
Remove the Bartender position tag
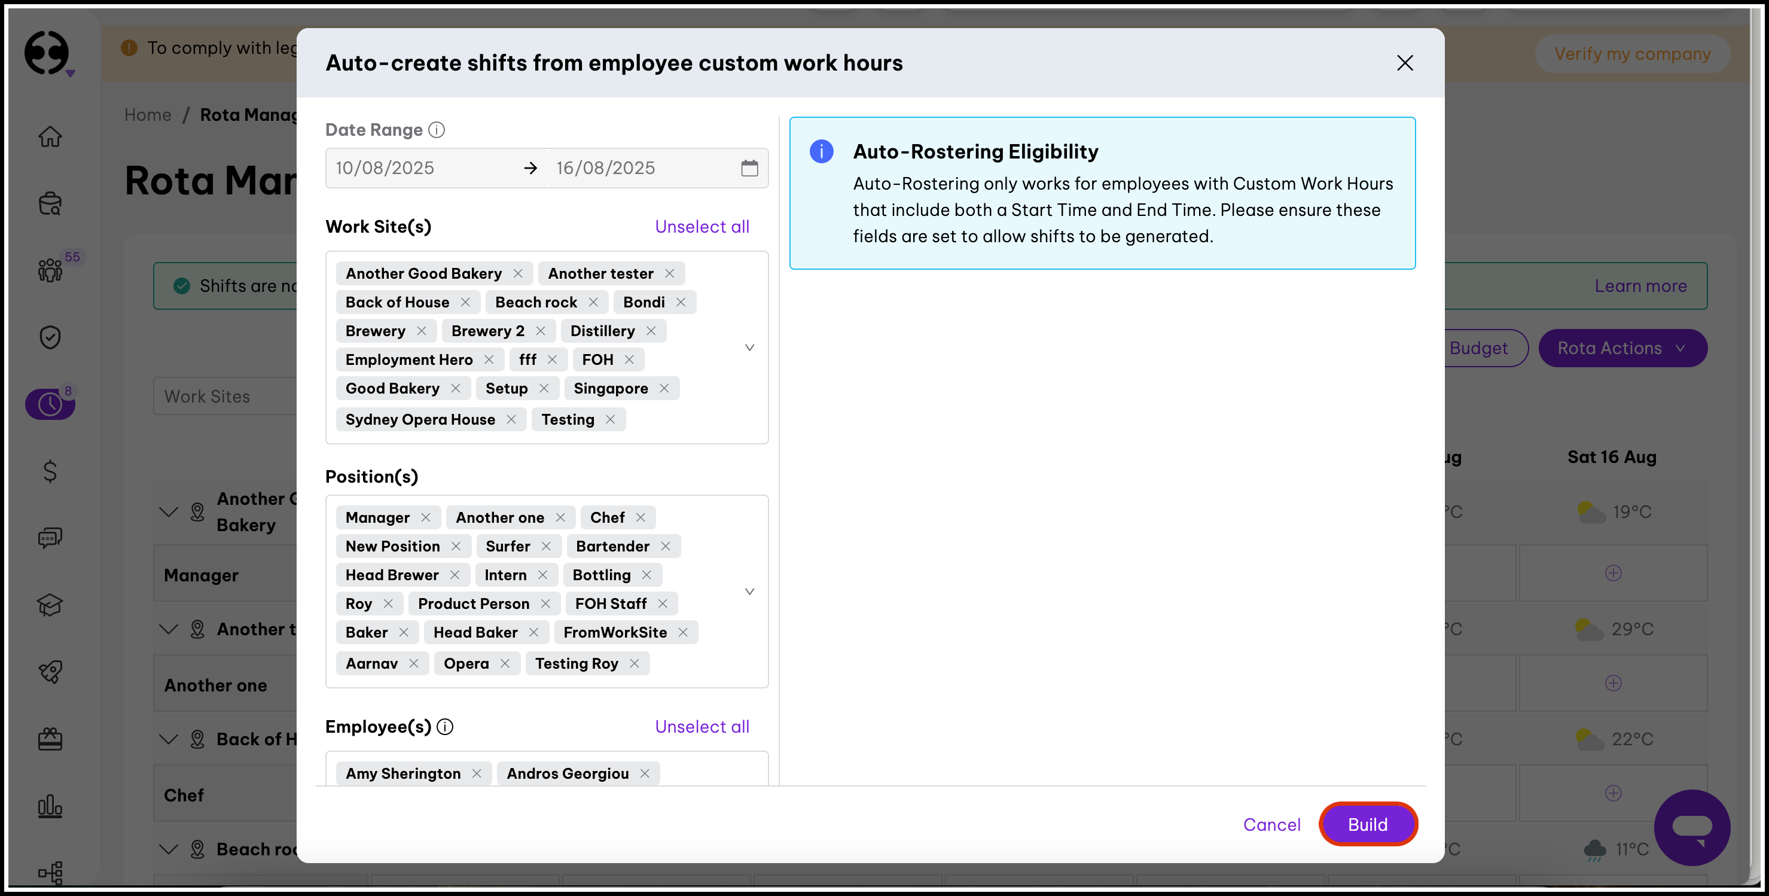(x=666, y=546)
